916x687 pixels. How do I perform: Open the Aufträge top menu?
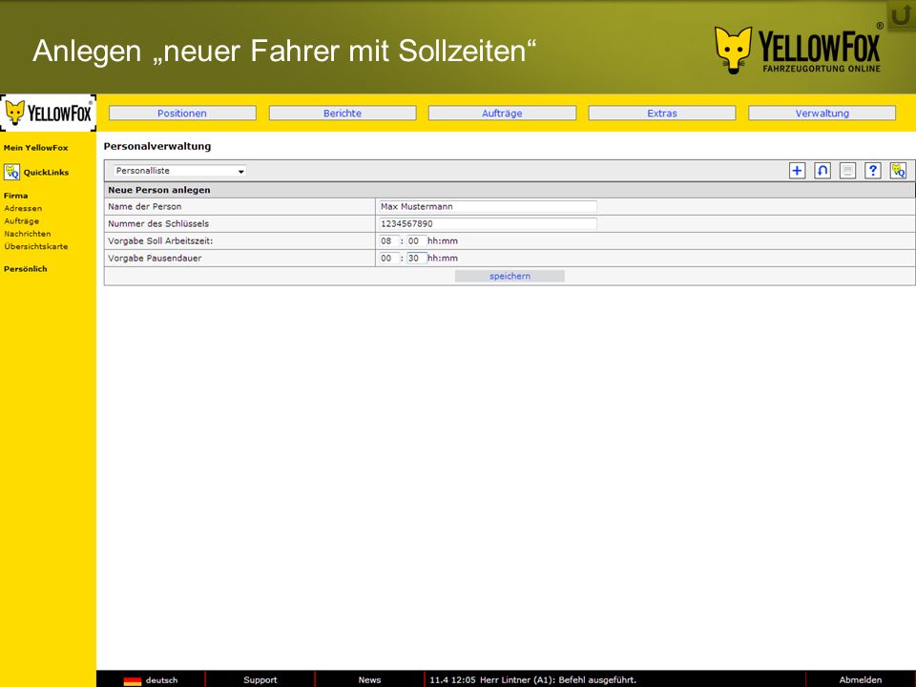(502, 114)
